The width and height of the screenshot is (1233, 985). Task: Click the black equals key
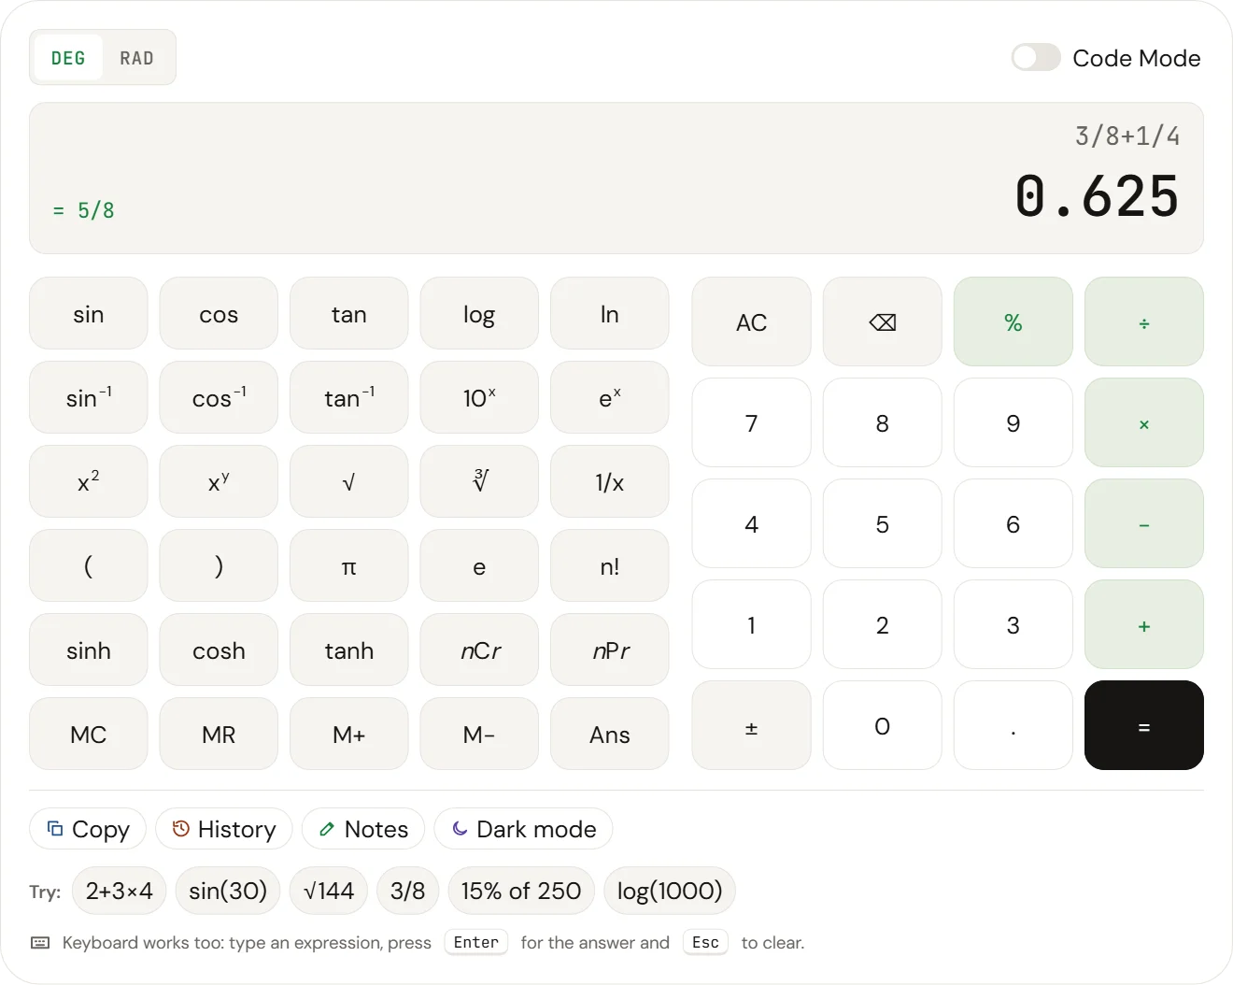(x=1143, y=725)
